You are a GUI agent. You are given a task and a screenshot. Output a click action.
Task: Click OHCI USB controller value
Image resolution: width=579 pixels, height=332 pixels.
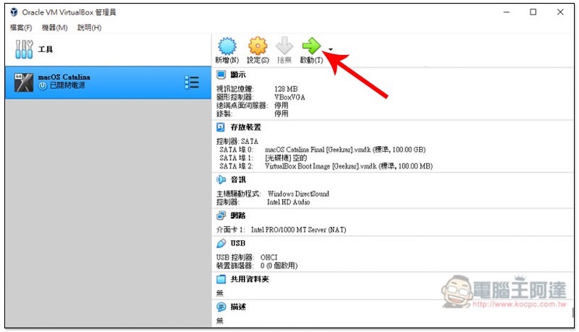(x=269, y=257)
